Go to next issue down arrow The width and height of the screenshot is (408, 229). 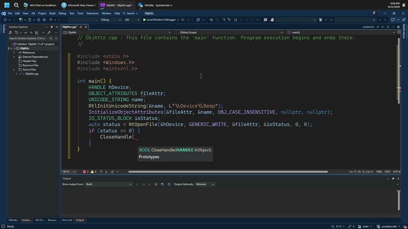[106, 172]
